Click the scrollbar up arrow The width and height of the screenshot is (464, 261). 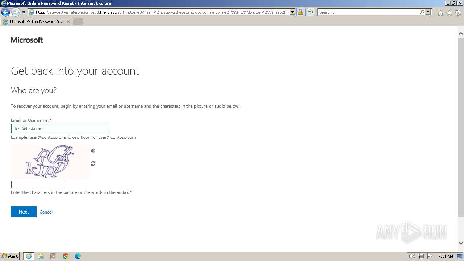click(461, 33)
